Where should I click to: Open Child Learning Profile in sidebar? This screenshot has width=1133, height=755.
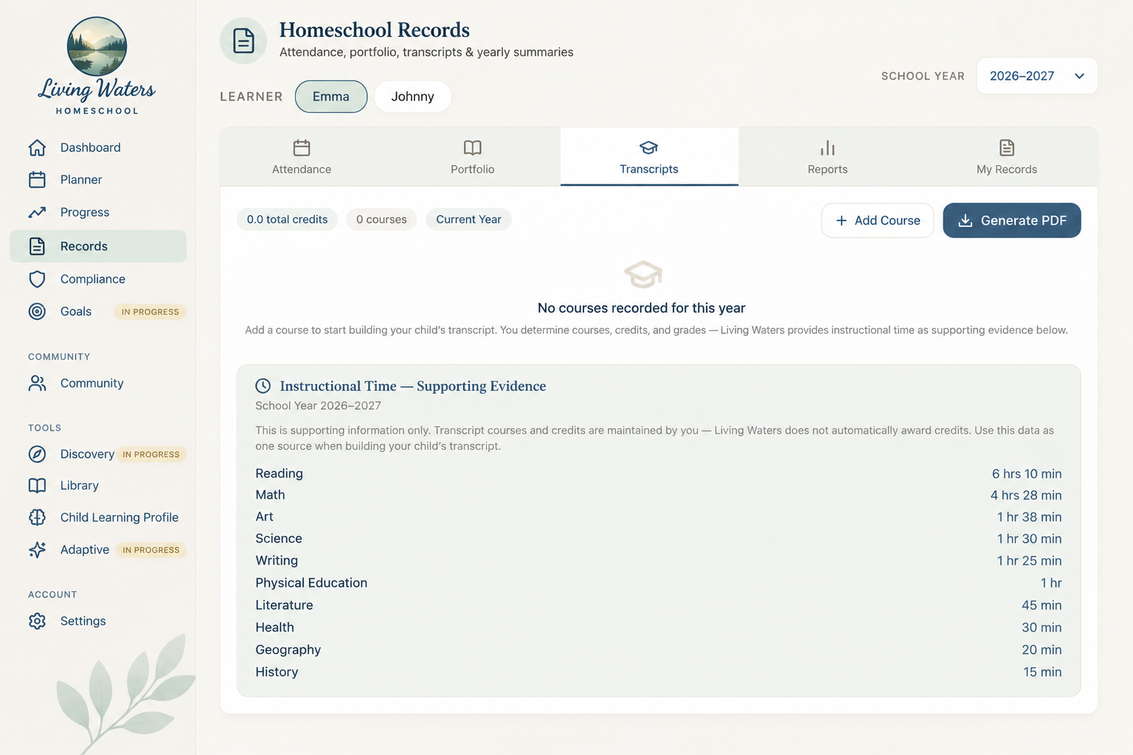(x=98, y=518)
